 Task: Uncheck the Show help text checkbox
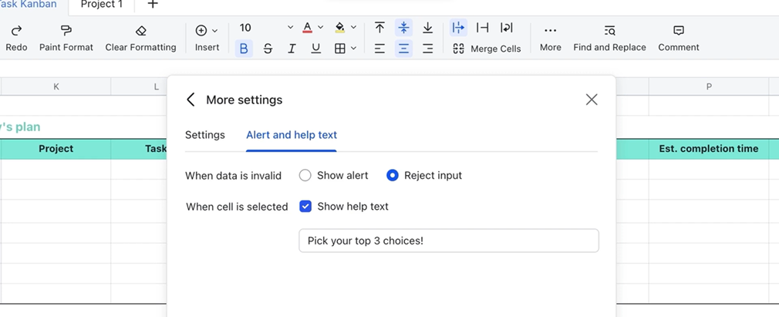coord(305,206)
